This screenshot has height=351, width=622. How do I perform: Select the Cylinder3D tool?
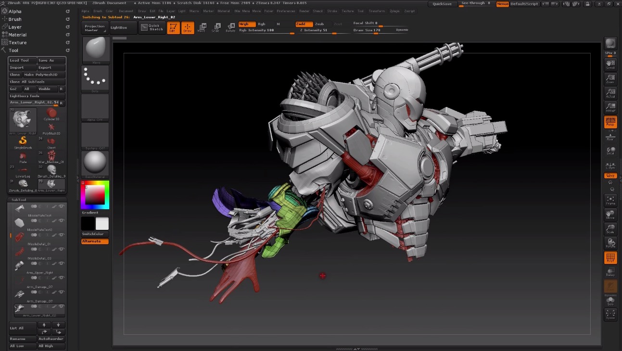coord(51,114)
